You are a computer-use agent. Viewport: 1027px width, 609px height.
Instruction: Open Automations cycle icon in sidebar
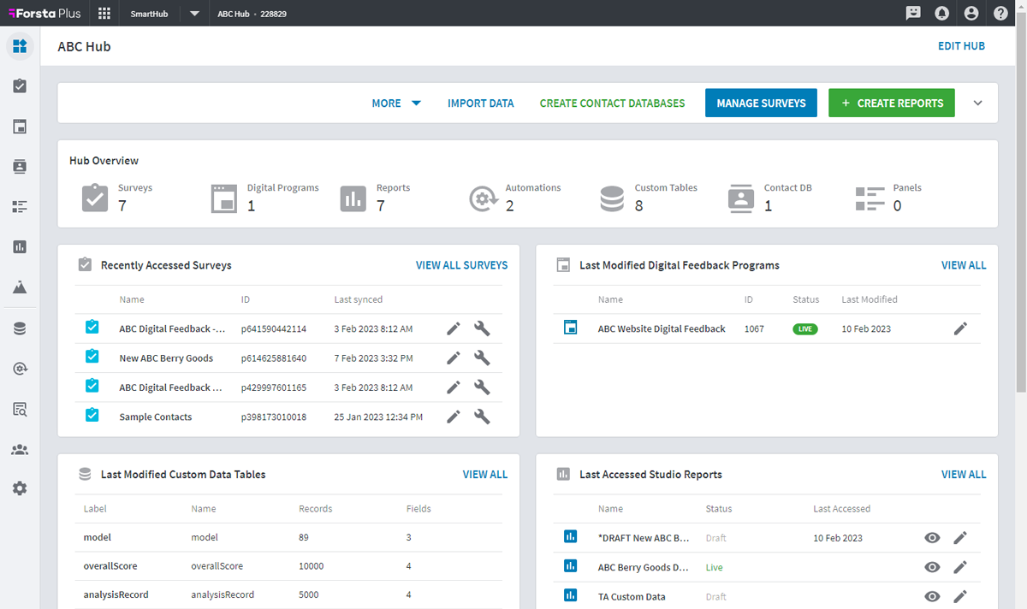tap(20, 369)
